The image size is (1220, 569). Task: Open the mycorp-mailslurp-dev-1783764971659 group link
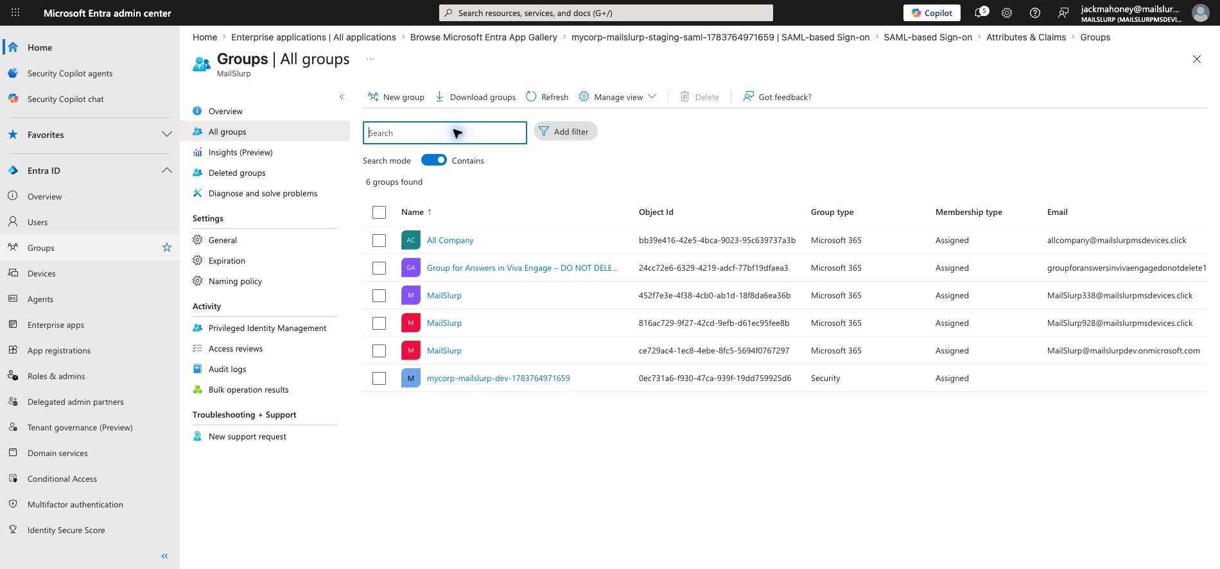498,378
